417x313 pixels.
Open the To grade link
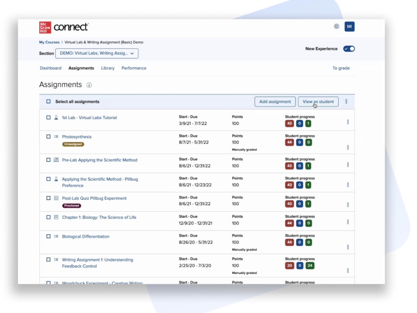point(341,68)
